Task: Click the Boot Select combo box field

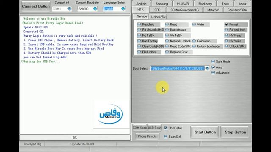Action: click(180, 68)
